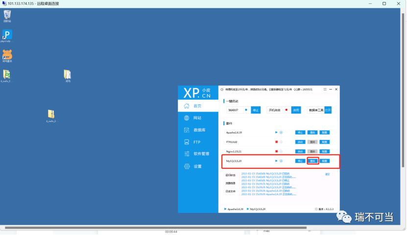Maximize the remote desktop connection window
Image resolution: width=407 pixels, height=235 pixels.
point(384,3)
